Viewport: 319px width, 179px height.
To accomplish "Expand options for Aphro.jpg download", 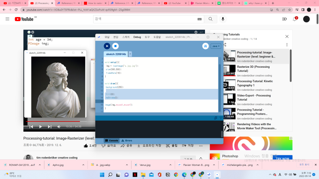I will coord(83,165).
